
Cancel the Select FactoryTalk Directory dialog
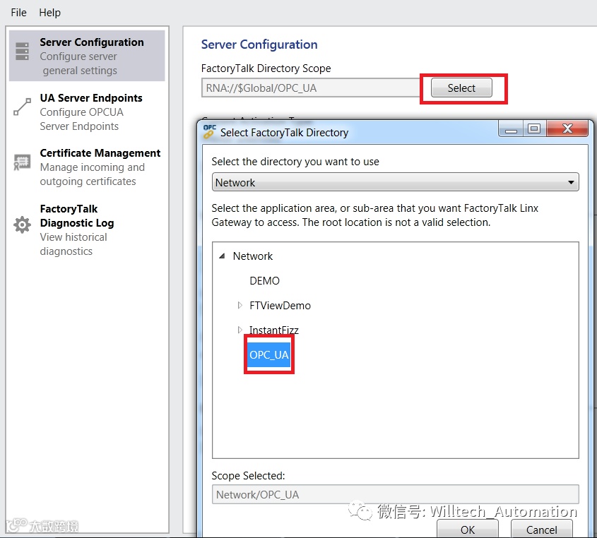coord(541,530)
